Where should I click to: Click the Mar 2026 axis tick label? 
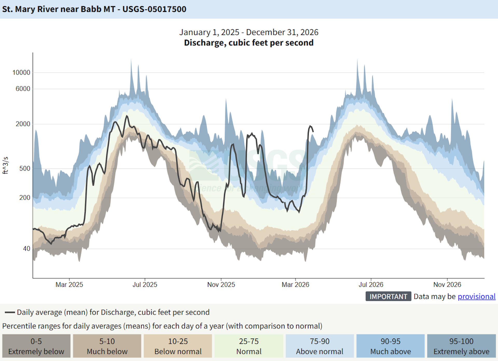(295, 284)
